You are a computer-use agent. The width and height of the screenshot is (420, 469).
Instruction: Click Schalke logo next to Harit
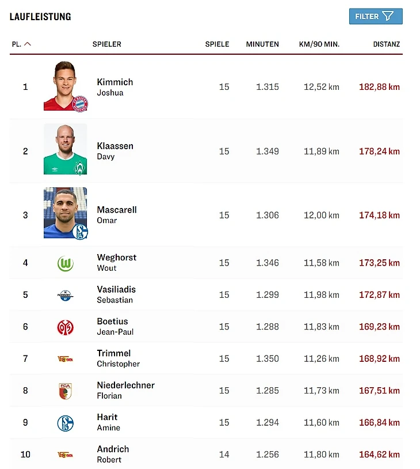click(x=65, y=423)
